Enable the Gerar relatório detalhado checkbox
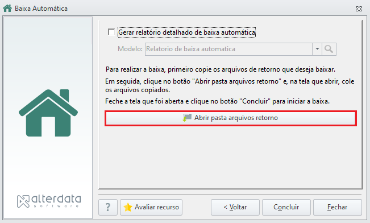Screen dimensions: 370x223 coord(111,32)
